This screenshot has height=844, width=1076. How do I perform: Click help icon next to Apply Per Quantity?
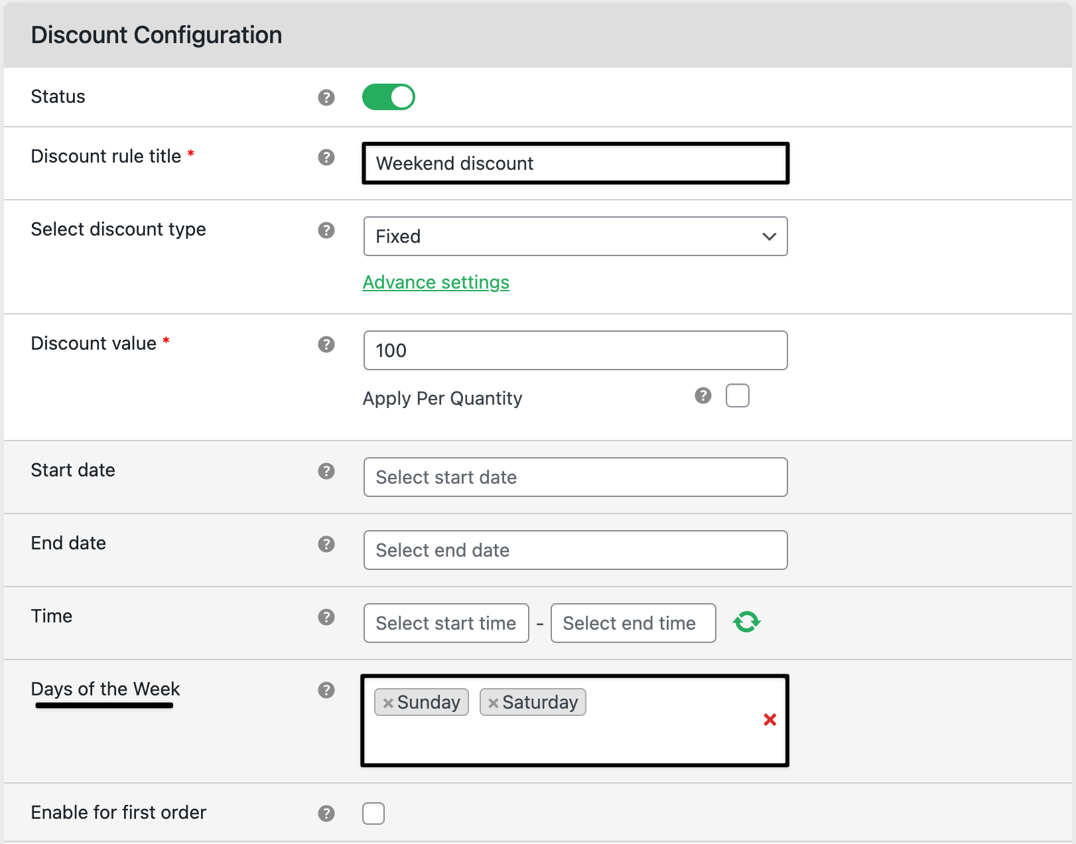pos(703,396)
